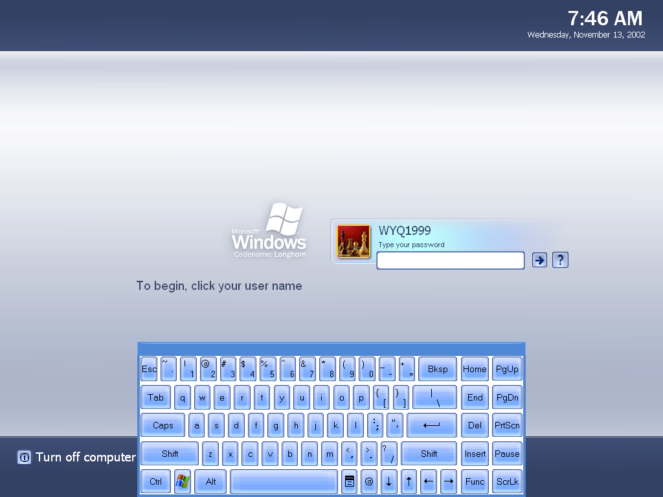This screenshot has height=497, width=663.
Task: Tap the Esc key
Action: point(149,369)
